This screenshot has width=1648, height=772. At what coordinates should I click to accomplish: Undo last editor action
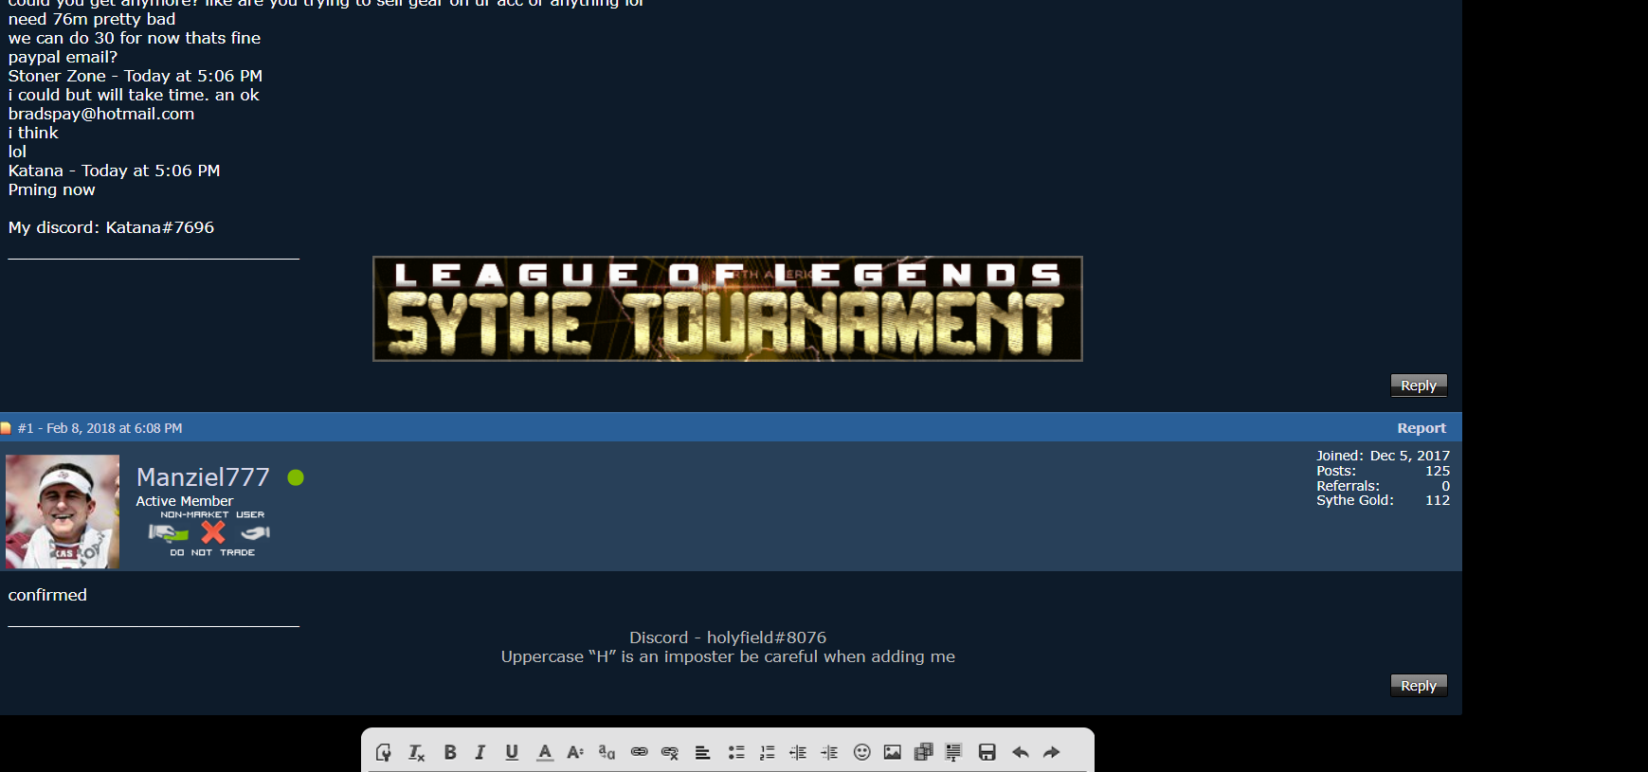1021,752
